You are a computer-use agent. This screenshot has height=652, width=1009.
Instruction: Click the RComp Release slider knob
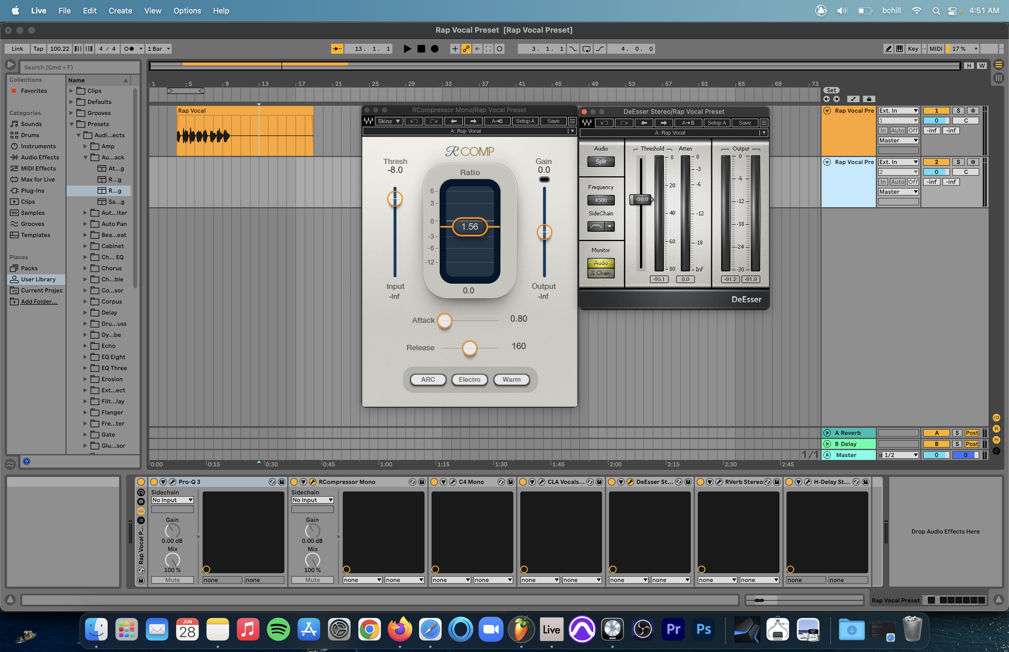(469, 348)
